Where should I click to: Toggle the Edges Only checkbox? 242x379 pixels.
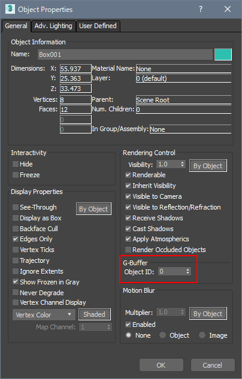pyautogui.click(x=16, y=239)
